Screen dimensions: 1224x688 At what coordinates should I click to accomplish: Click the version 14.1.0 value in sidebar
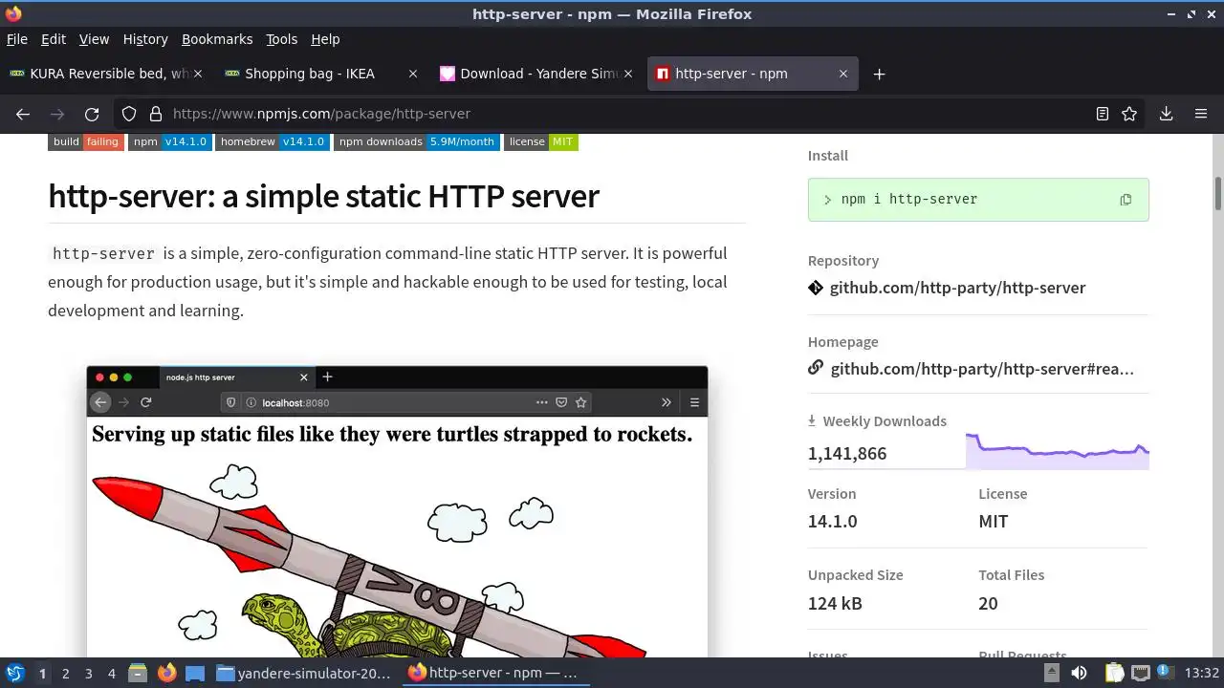832,522
